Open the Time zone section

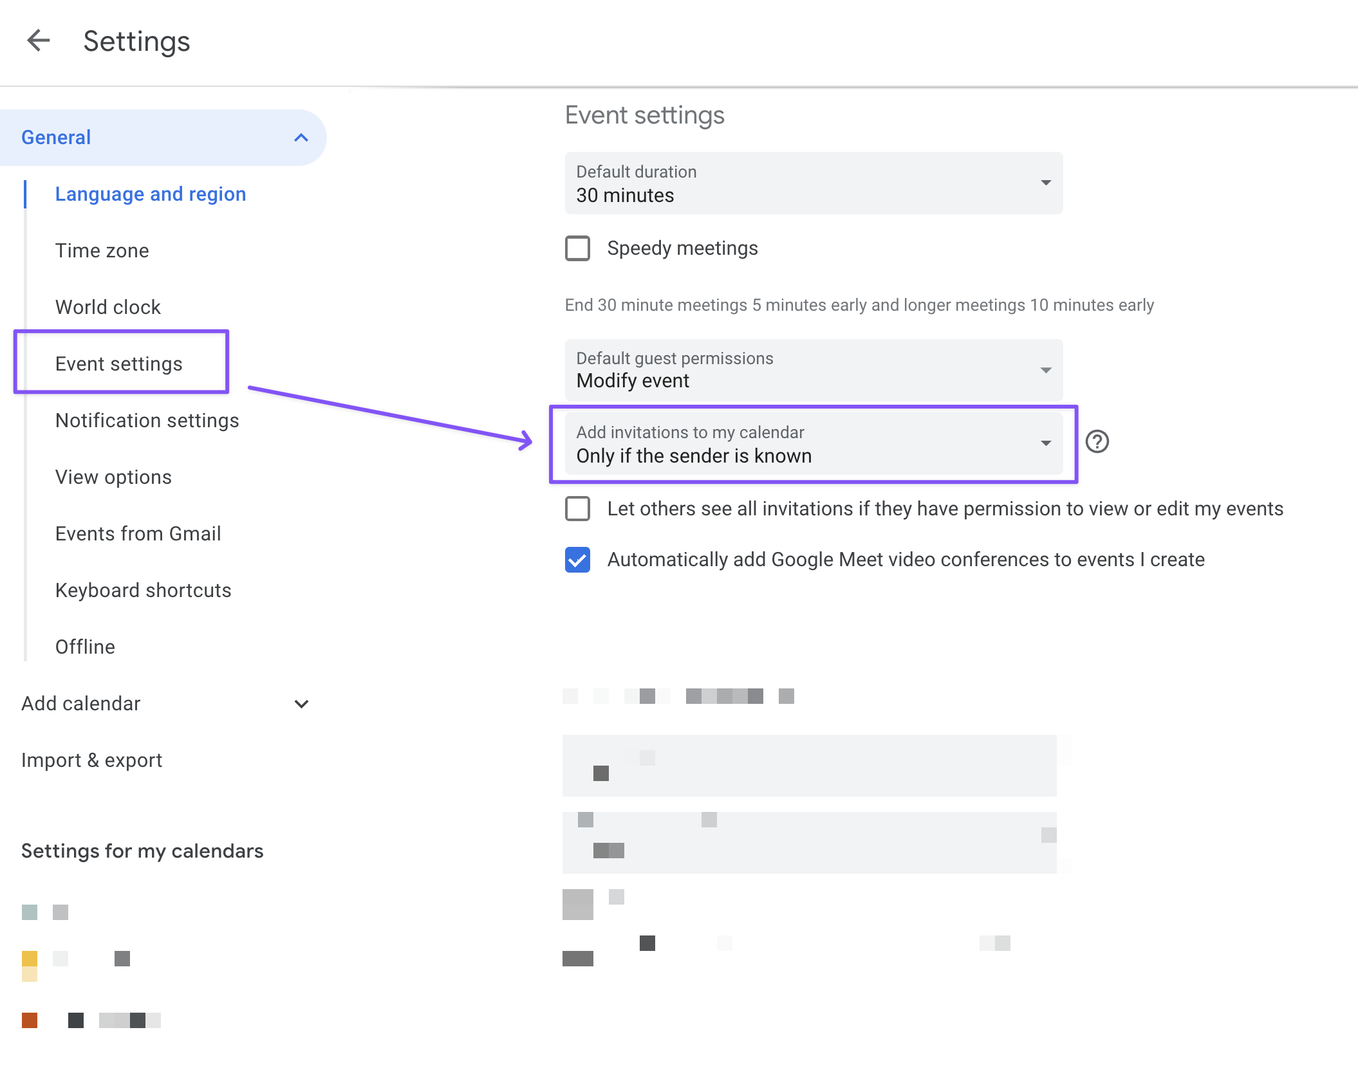point(102,251)
